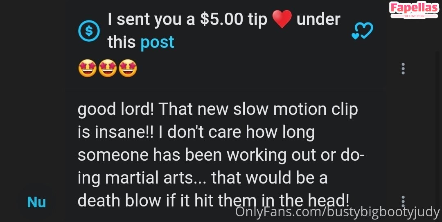Like the tip message with the heart icon
442x222 pixels.
tap(362, 31)
